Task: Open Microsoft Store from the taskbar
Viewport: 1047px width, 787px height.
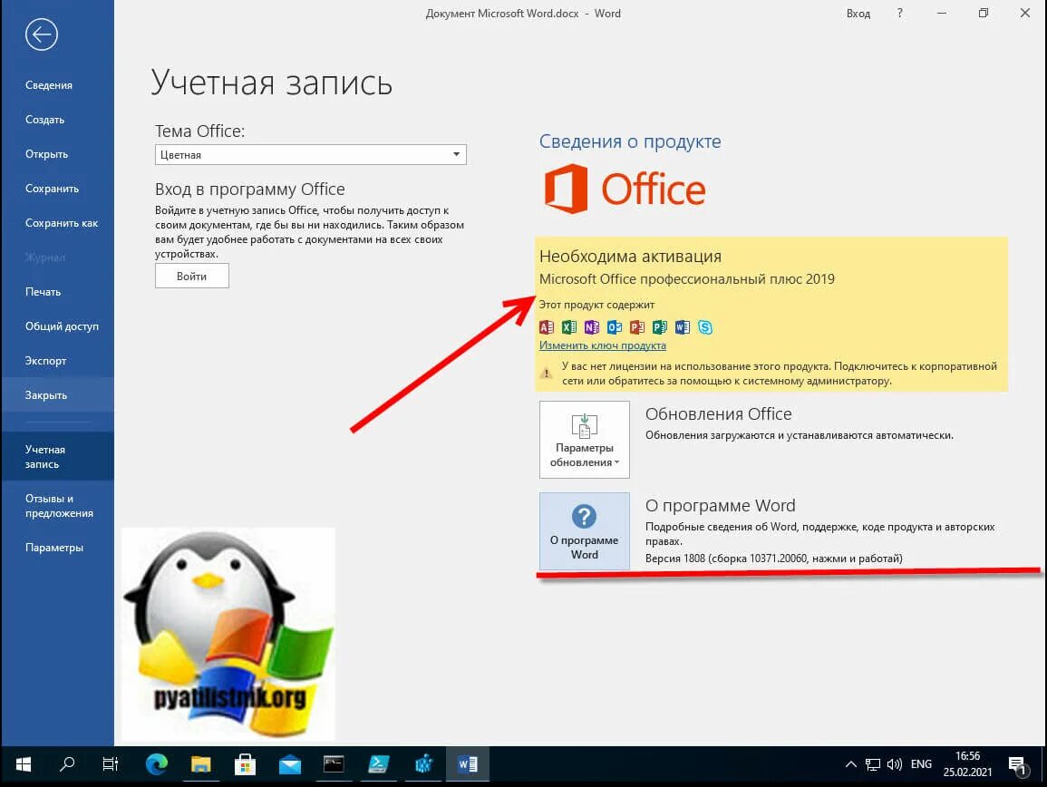Action: point(245,763)
